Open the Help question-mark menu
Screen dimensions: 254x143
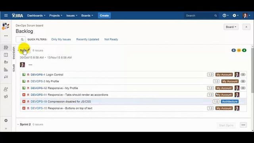pyautogui.click(x=225, y=15)
